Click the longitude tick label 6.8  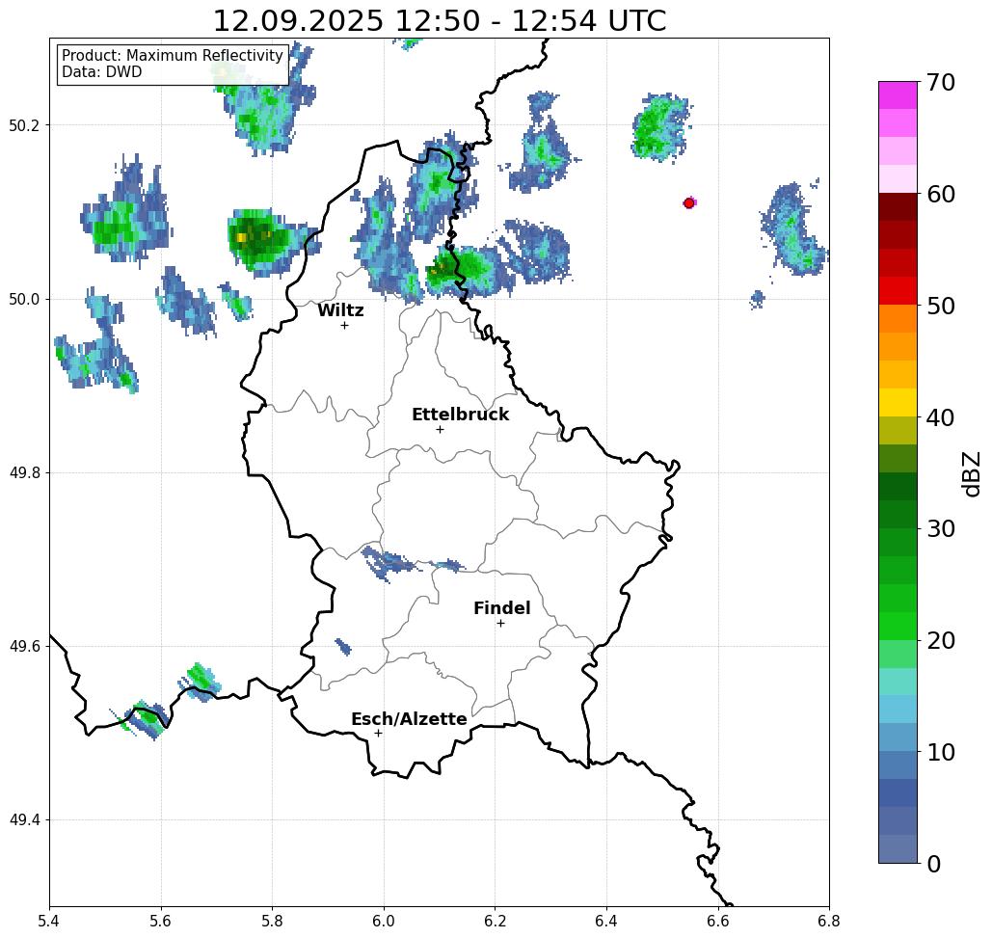pyautogui.click(x=829, y=921)
